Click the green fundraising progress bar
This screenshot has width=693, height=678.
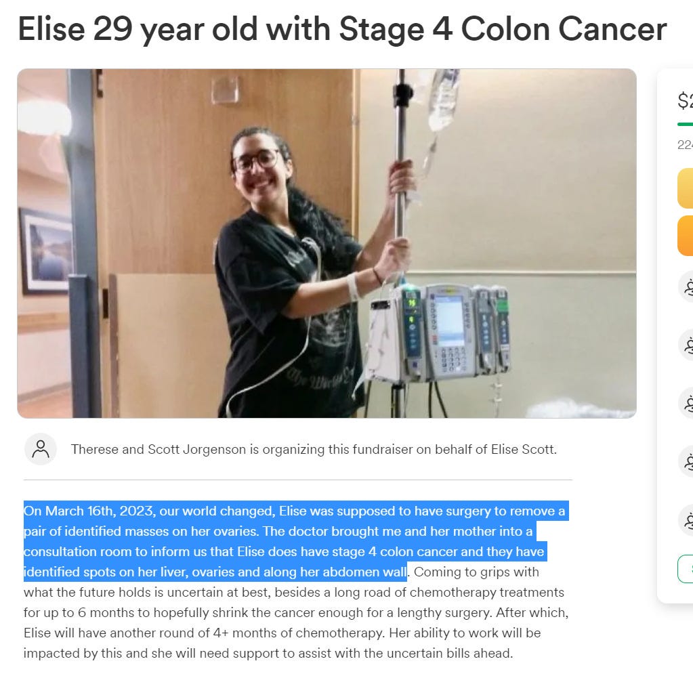coord(686,124)
